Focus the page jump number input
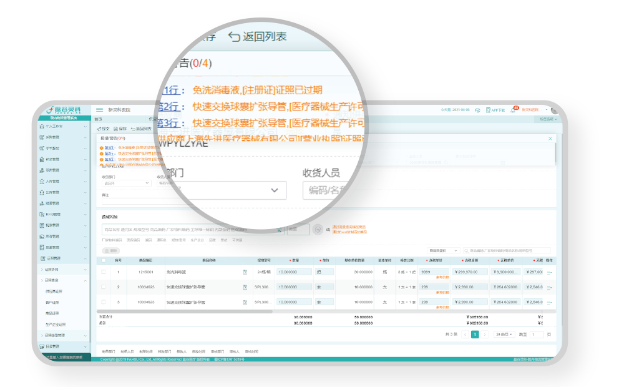 pos(537,335)
